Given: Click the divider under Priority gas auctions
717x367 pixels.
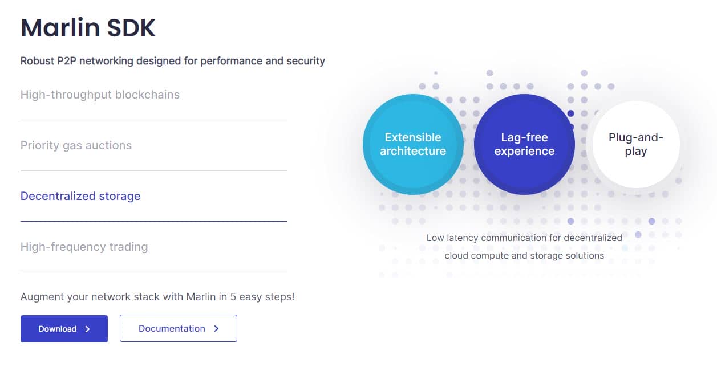Looking at the screenshot, I should tap(154, 170).
